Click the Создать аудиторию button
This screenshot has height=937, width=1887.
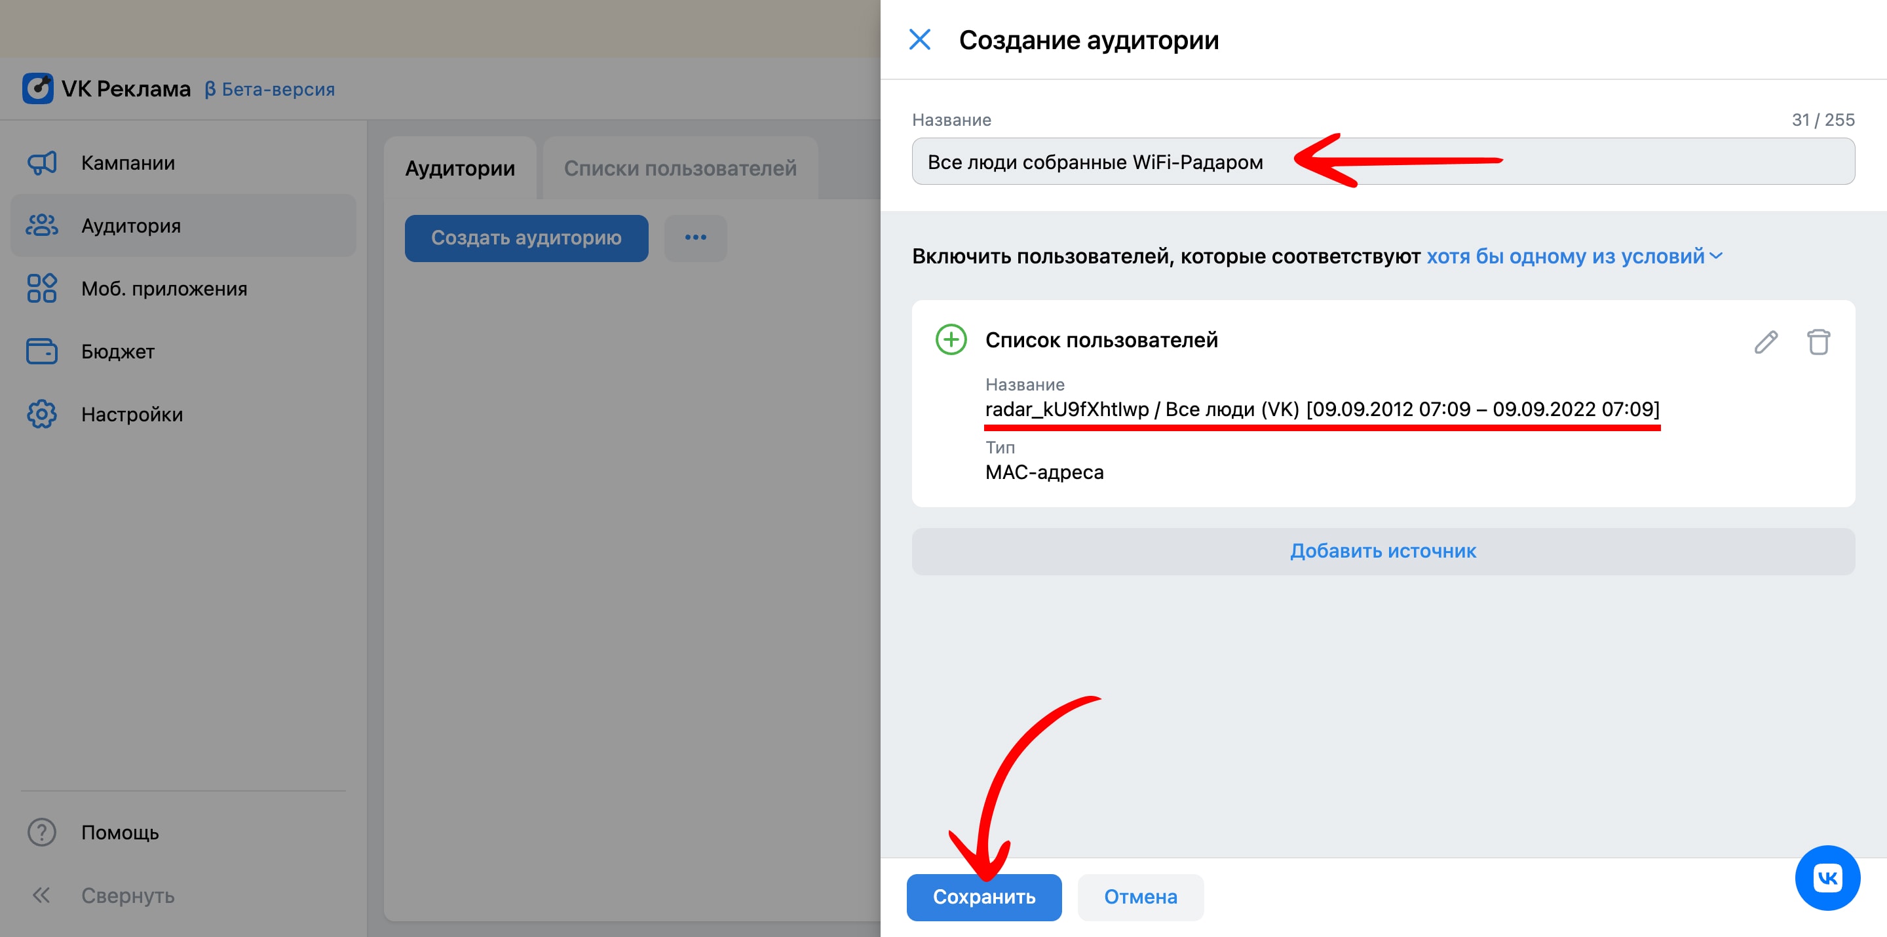tap(526, 238)
